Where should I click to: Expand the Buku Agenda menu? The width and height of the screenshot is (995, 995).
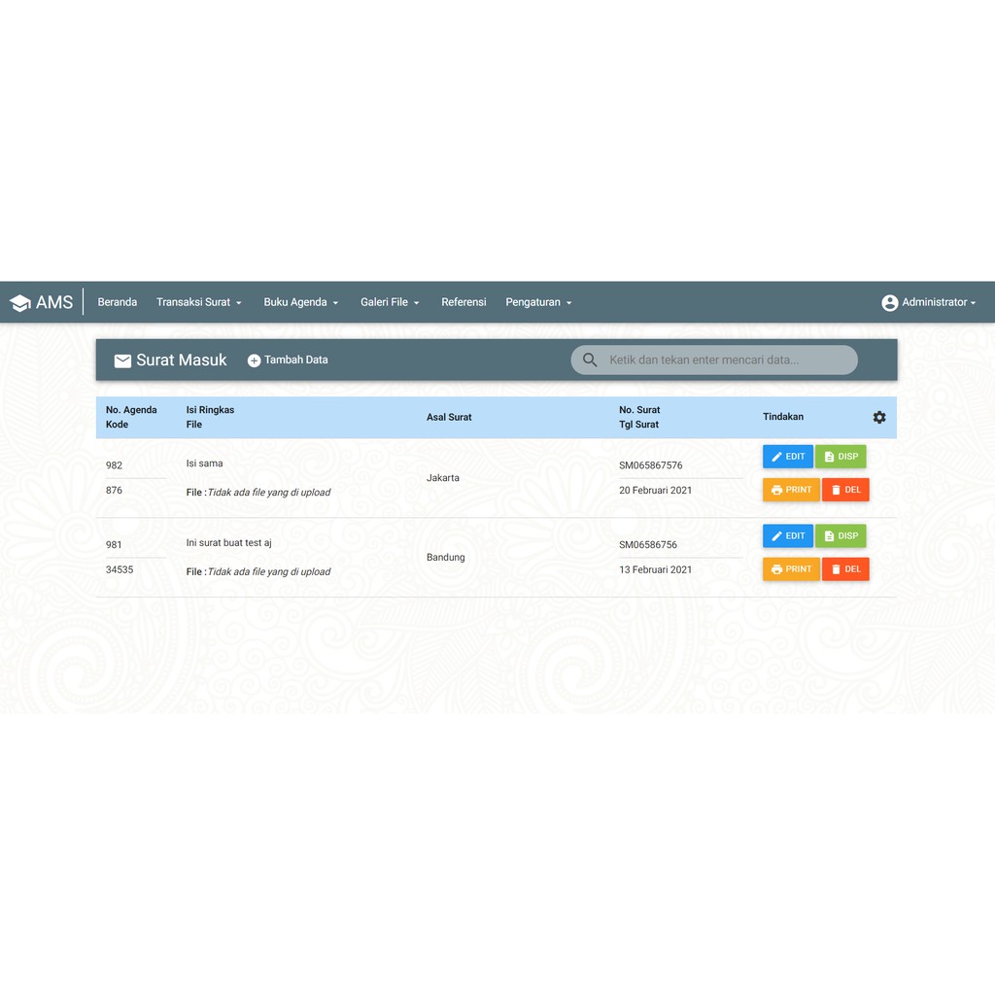pos(301,303)
